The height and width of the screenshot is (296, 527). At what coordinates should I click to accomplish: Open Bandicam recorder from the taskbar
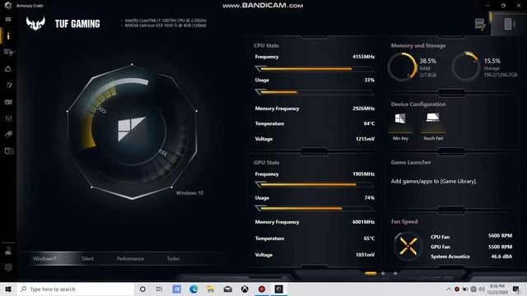click(x=262, y=289)
